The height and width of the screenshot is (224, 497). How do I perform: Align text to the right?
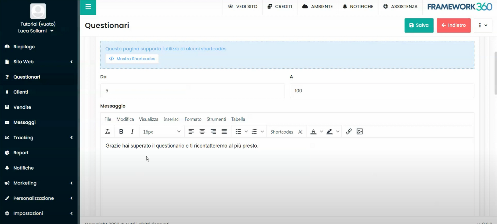(213, 132)
